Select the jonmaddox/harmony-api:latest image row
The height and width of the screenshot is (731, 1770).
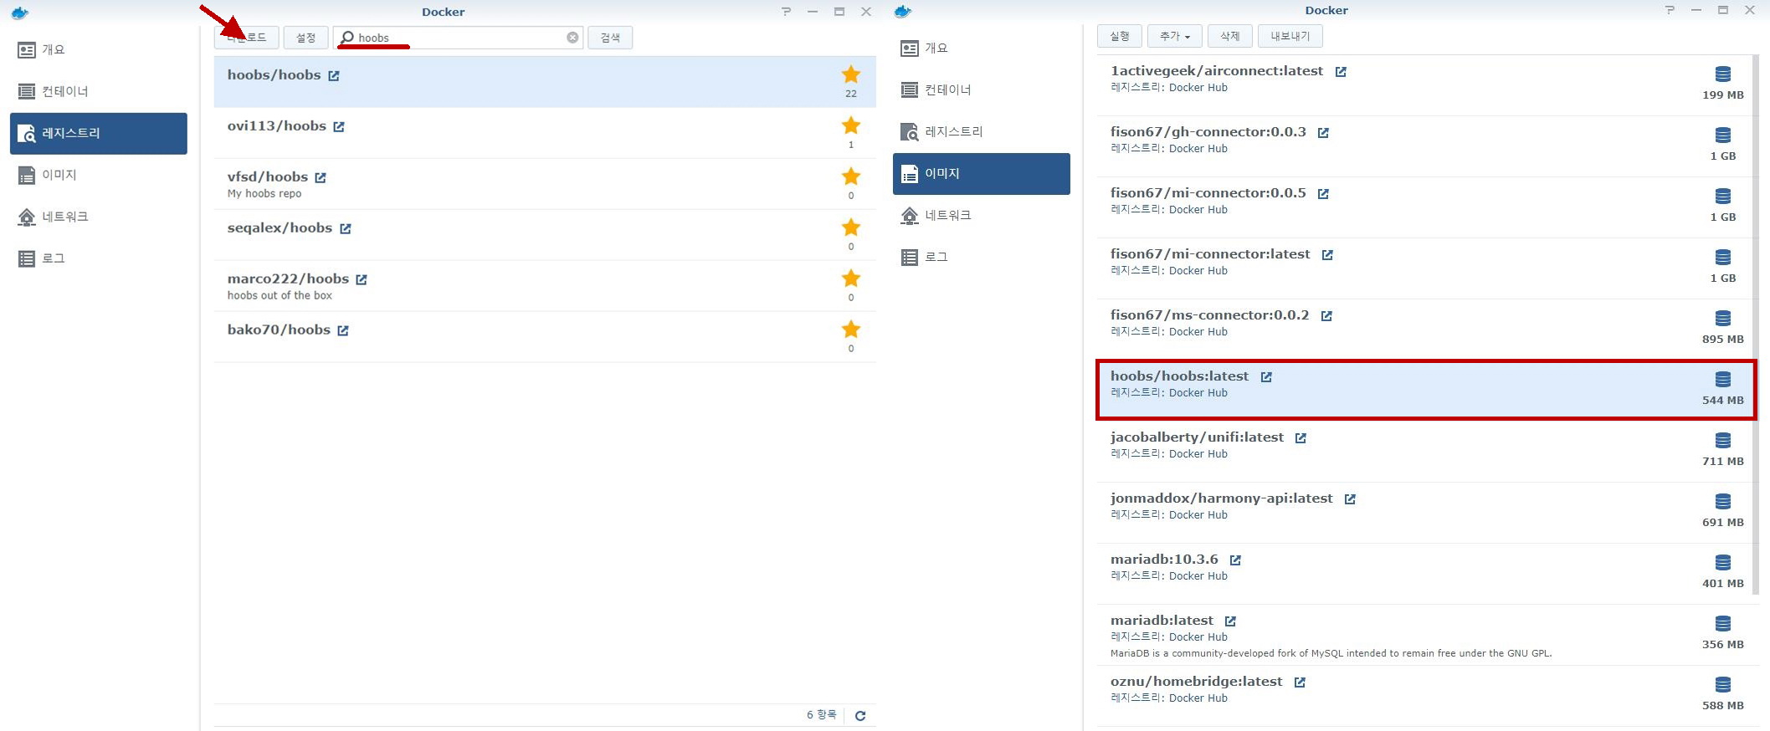1426,512
